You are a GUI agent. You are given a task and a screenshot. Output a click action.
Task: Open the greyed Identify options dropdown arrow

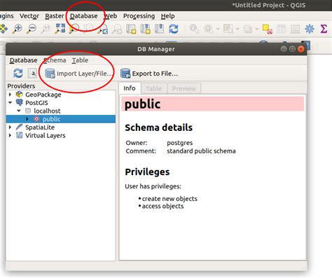(x=218, y=29)
